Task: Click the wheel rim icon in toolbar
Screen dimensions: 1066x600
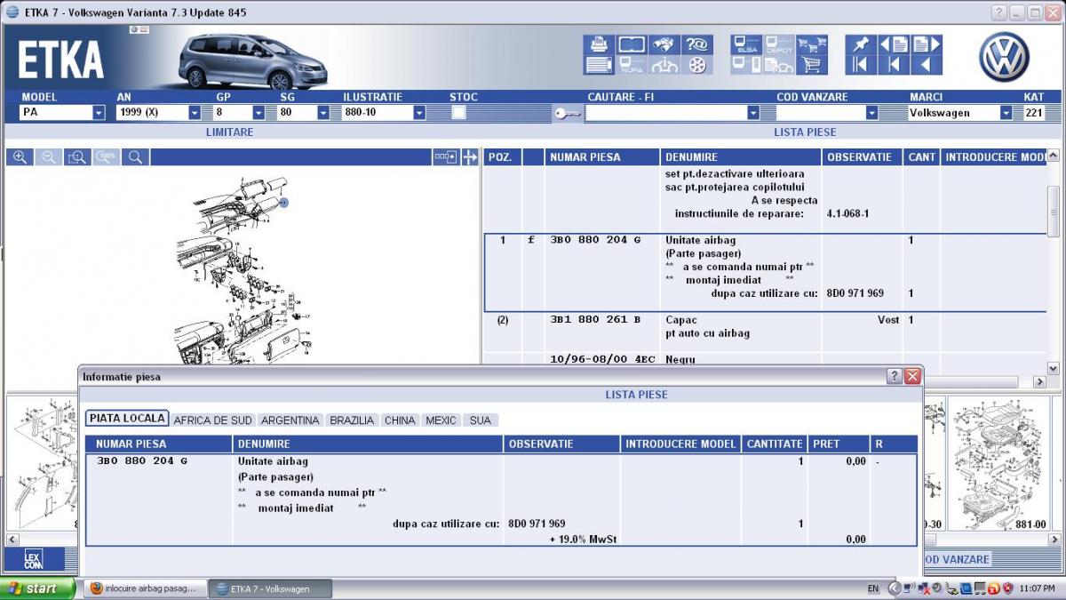Action: pos(696,65)
